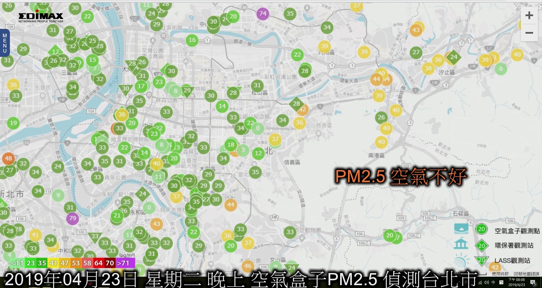Select the purple 74 airbox marker
Screen dimensions: 542x288
pos(263,14)
